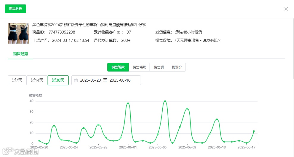Click the data point on 2025-06-13
The image size is (294, 157).
217,119
